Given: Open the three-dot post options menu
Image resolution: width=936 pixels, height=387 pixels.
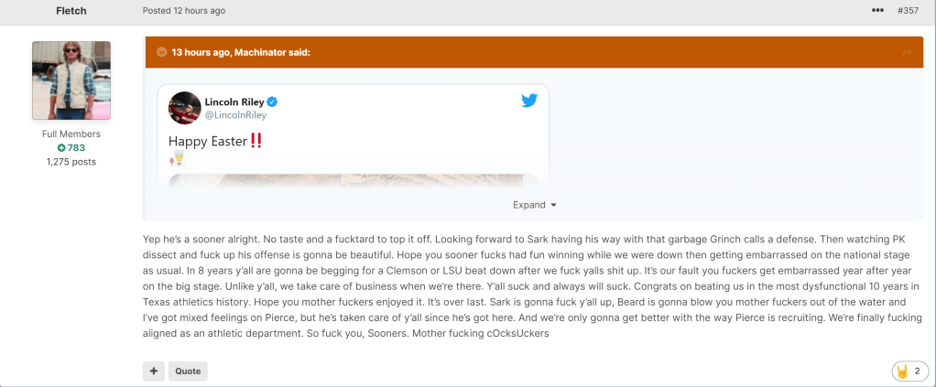Looking at the screenshot, I should coord(877,10).
